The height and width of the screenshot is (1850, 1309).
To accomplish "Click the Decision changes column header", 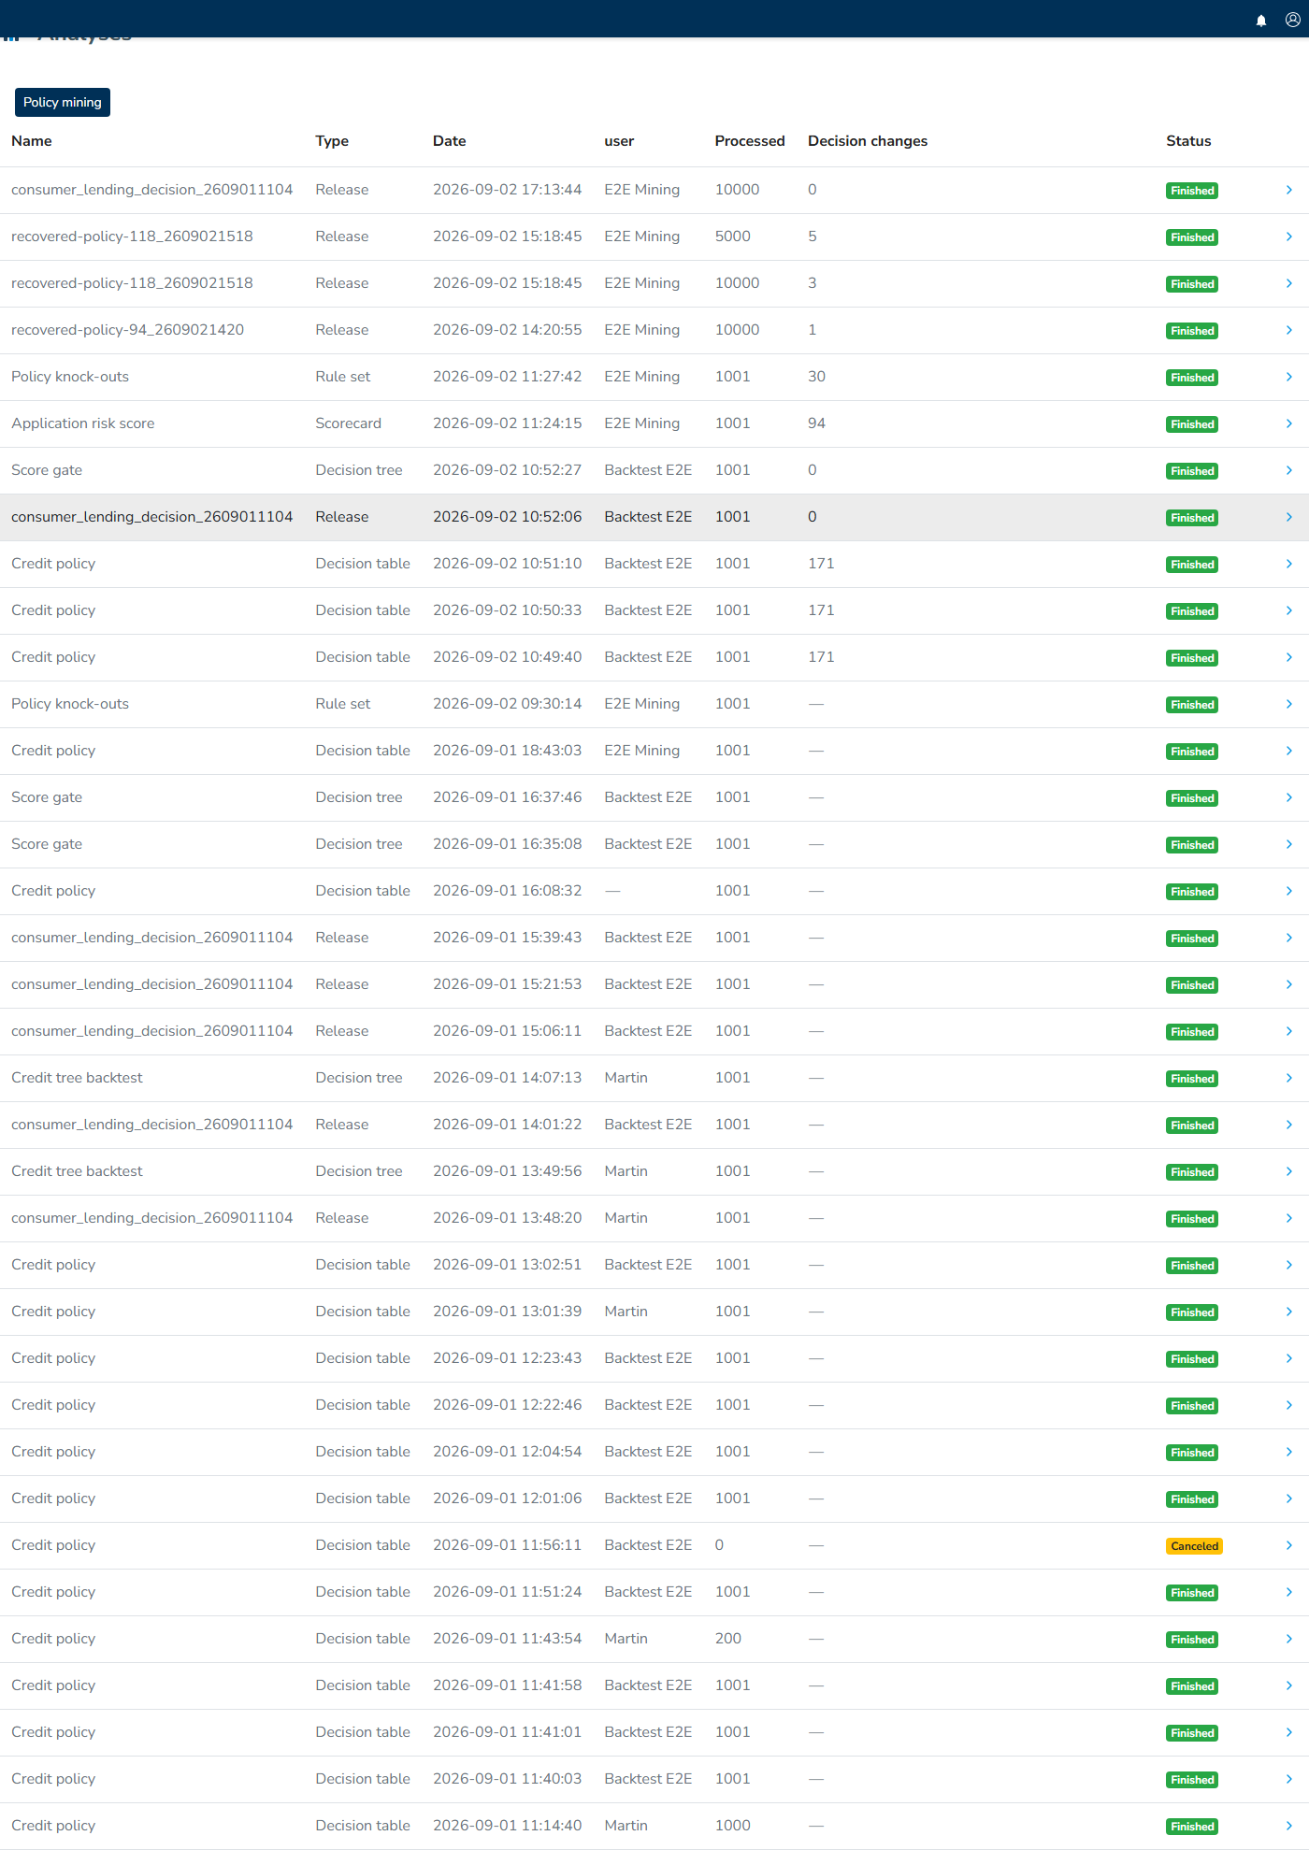I will tap(868, 141).
